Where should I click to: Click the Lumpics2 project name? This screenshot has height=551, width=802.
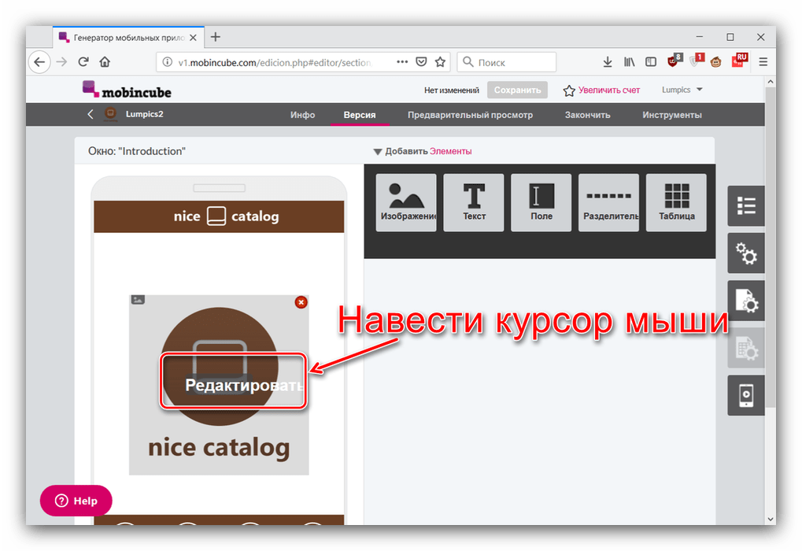pos(144,114)
